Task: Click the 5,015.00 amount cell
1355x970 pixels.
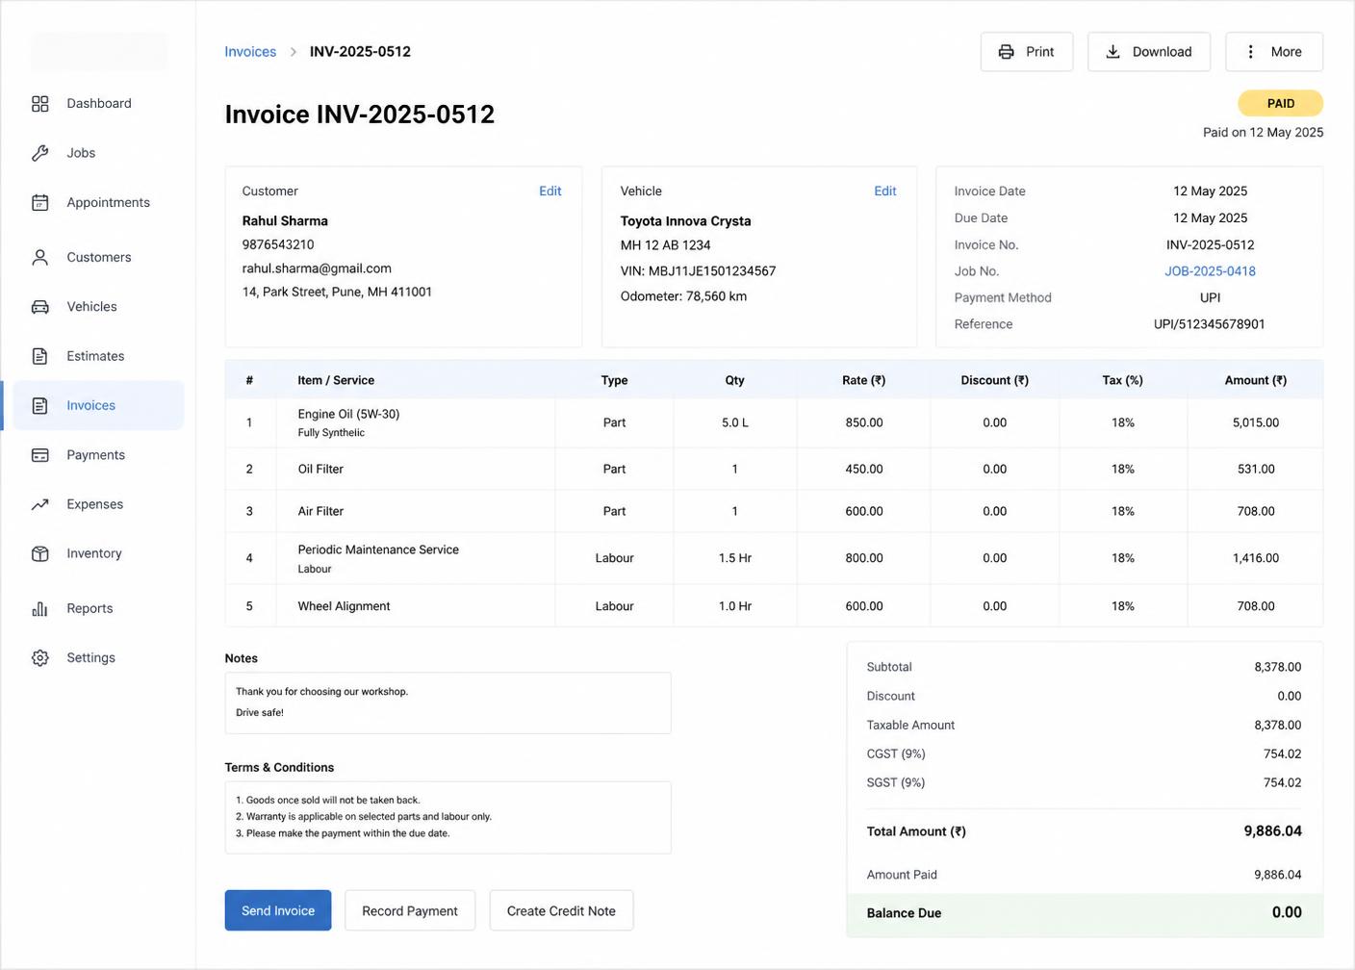Action: pos(1256,423)
